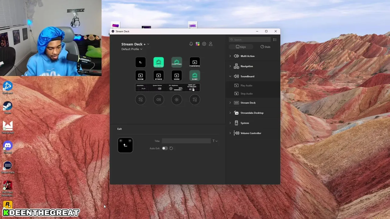Image resolution: width=390 pixels, height=219 pixels.
Task: Click the SD+ Brightness 80% bar
Action: point(178,89)
